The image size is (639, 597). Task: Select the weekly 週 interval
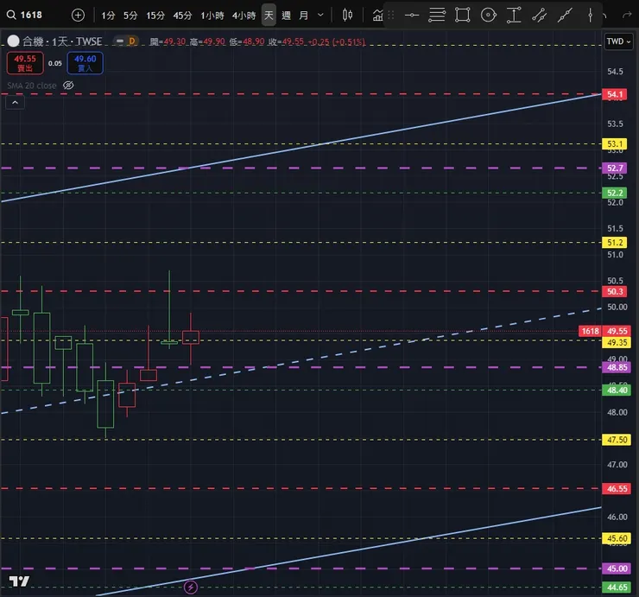286,16
